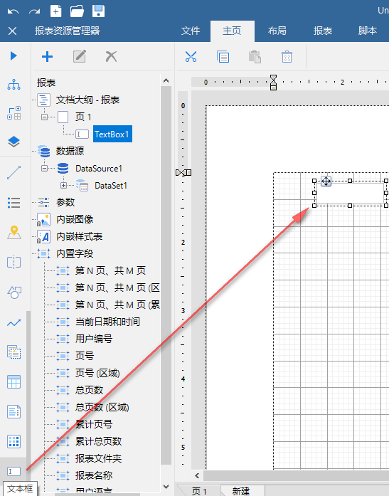This screenshot has width=389, height=496.
Task: Select the Table tool
Action: pyautogui.click(x=14, y=382)
